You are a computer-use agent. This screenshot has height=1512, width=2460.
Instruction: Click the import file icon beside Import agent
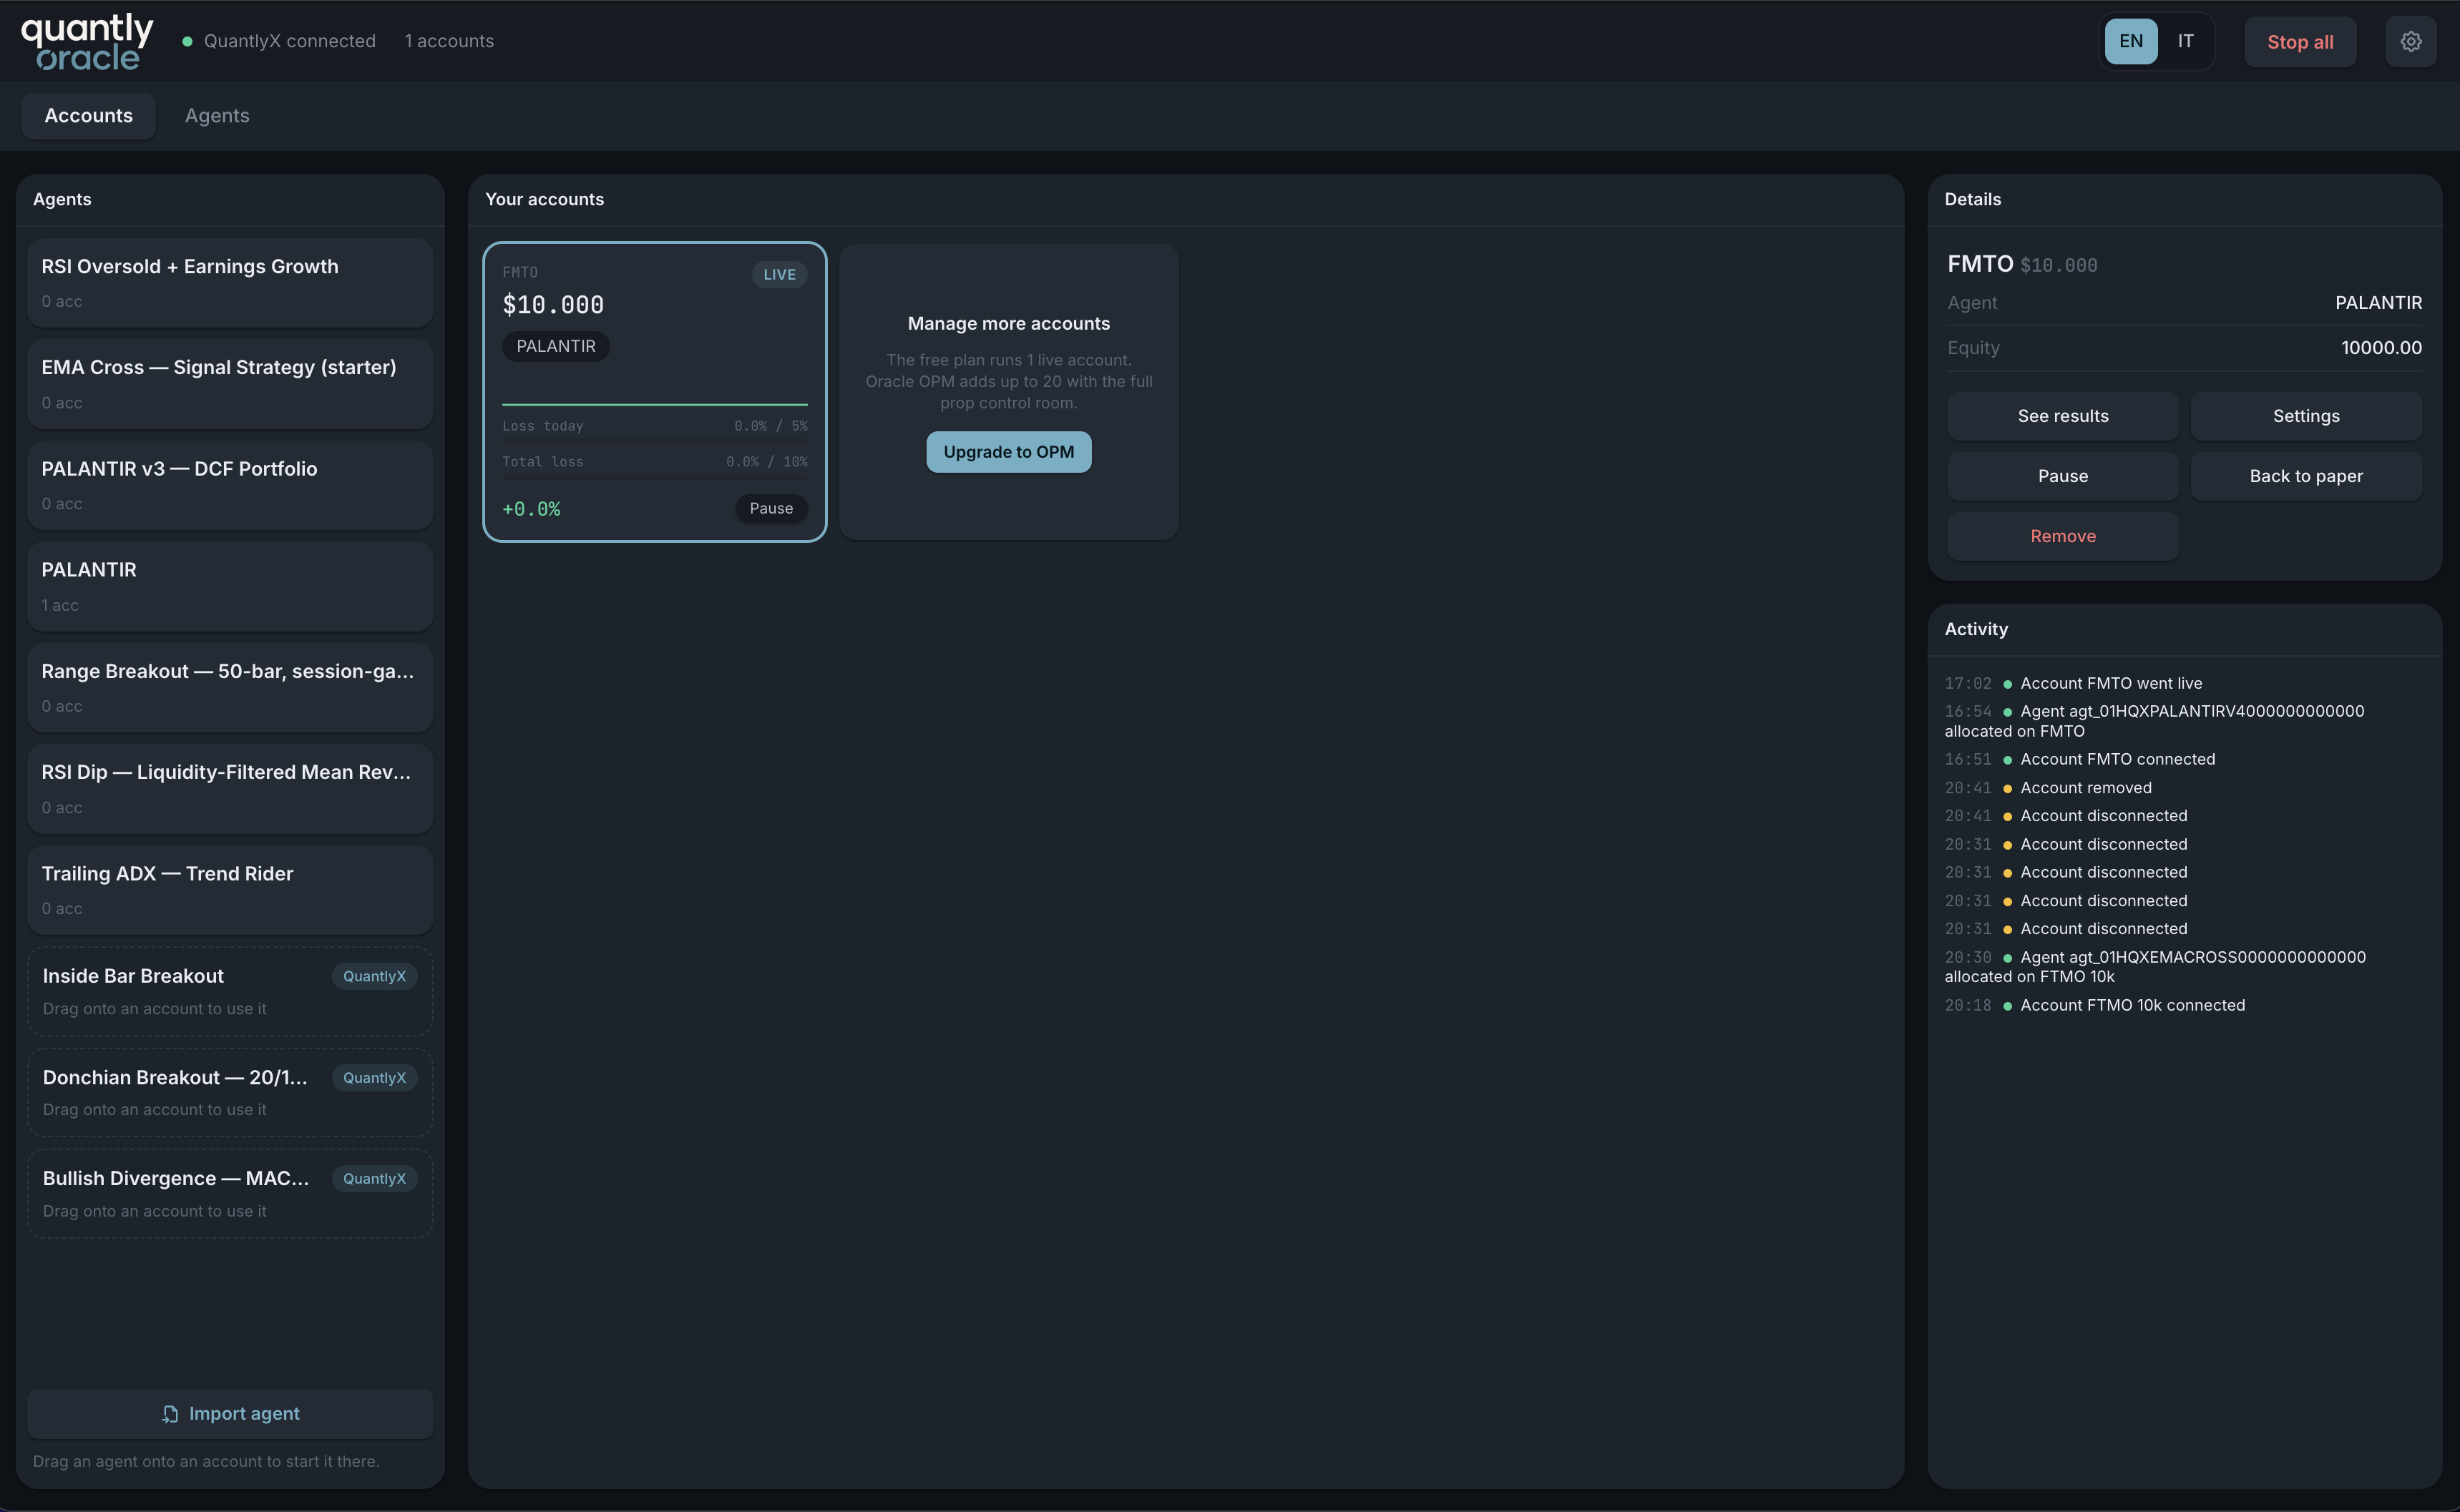[170, 1414]
